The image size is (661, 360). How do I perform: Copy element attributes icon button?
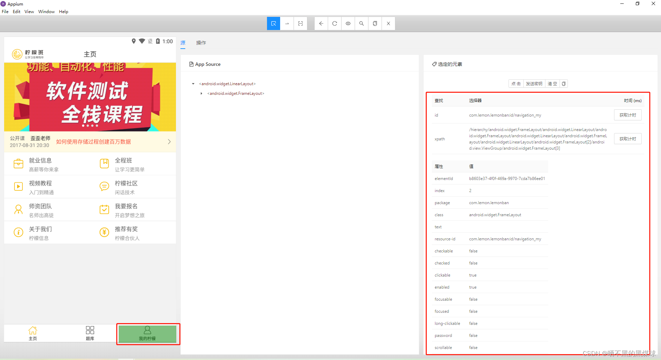(564, 84)
